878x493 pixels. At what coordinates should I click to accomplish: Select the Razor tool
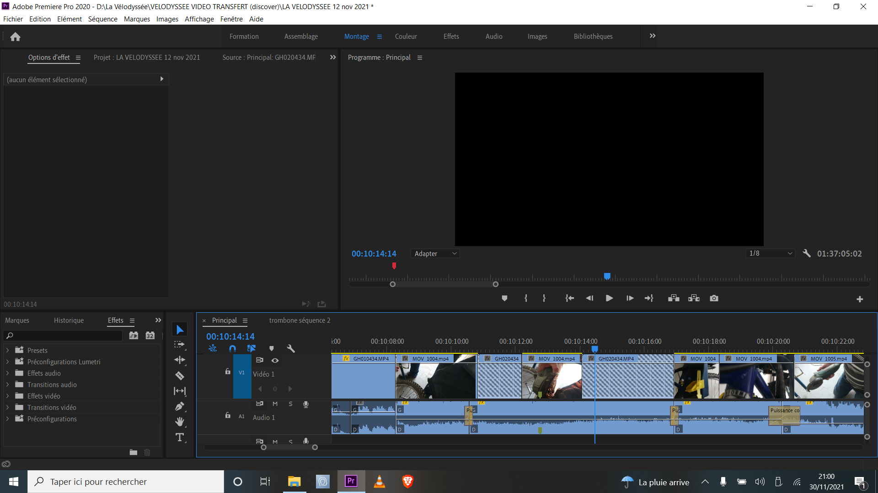coord(180,376)
